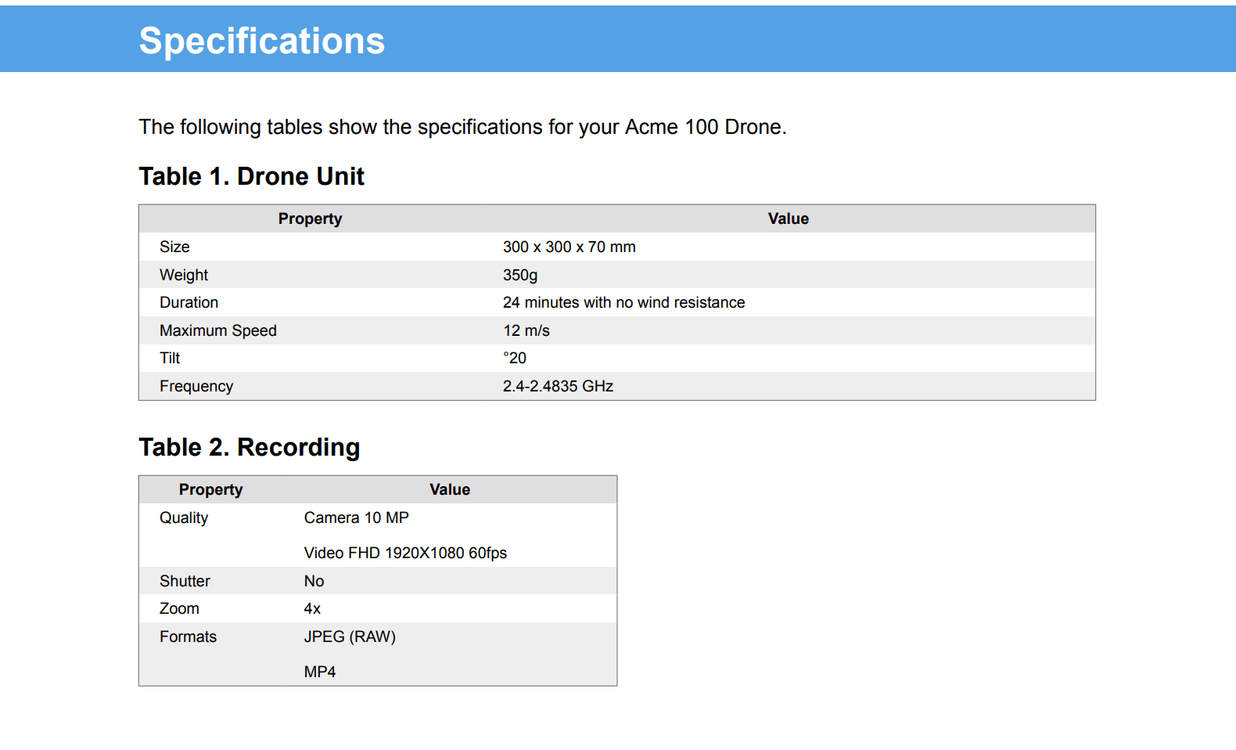This screenshot has width=1236, height=750.
Task: Select the 300 x 300 x 70 mm value
Action: [569, 247]
